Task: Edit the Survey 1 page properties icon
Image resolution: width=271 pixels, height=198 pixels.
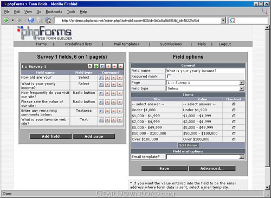Action: pos(102,66)
